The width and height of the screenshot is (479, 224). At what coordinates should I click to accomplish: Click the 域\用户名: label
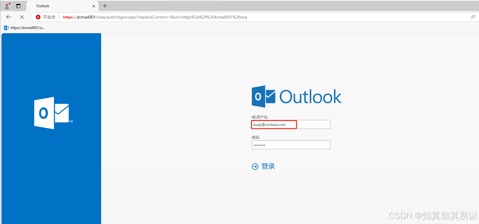[260, 117]
